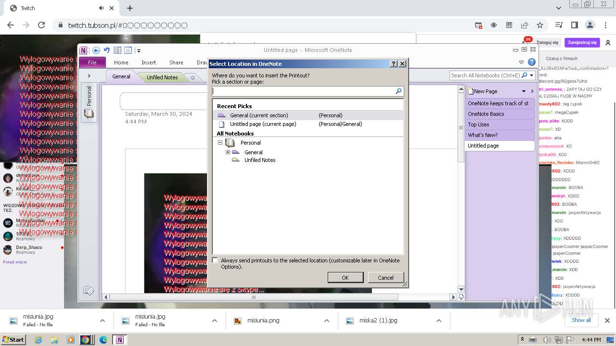Click Pokaż więcej link in Twitch sidebar
616x346 pixels.
click(x=15, y=262)
